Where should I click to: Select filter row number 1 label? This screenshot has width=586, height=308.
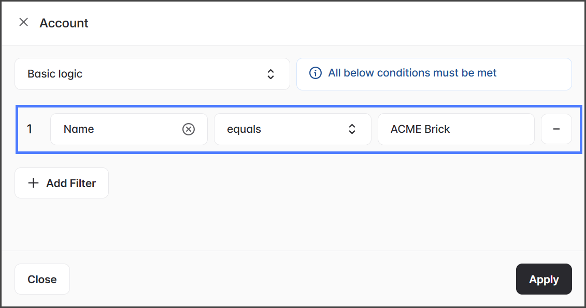coord(30,129)
